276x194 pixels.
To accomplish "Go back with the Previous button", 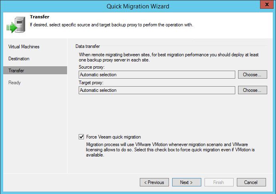I will coord(154,182).
